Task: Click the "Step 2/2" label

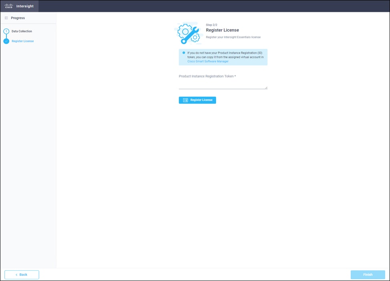Action: (211, 25)
